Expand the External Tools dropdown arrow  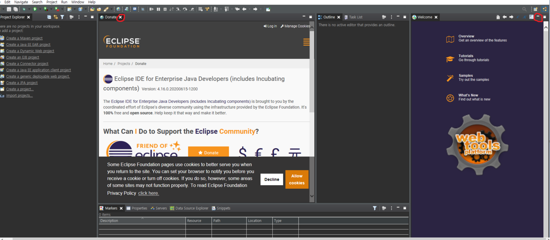pos(62,9)
